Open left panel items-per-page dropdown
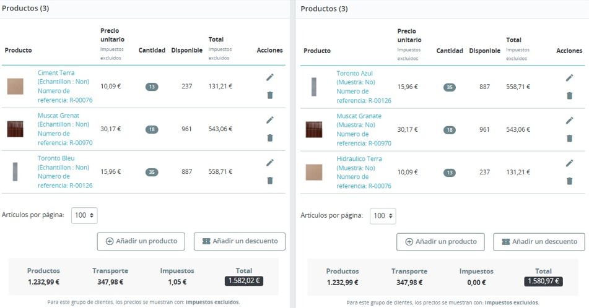This screenshot has height=308, width=589. tap(84, 215)
